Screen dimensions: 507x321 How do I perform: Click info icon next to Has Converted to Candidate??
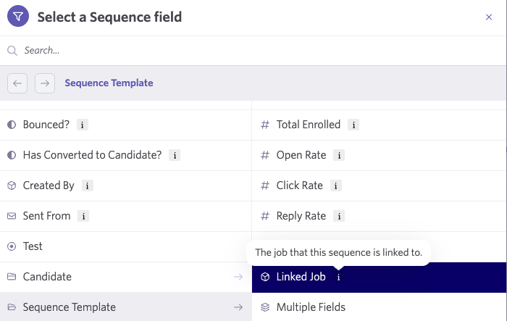pos(175,155)
